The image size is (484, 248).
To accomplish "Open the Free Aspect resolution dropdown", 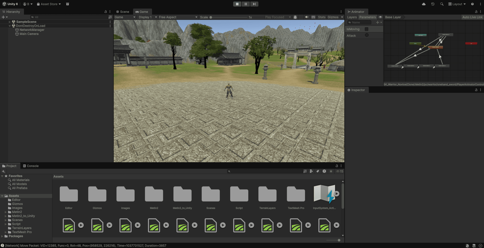I will tap(178, 17).
